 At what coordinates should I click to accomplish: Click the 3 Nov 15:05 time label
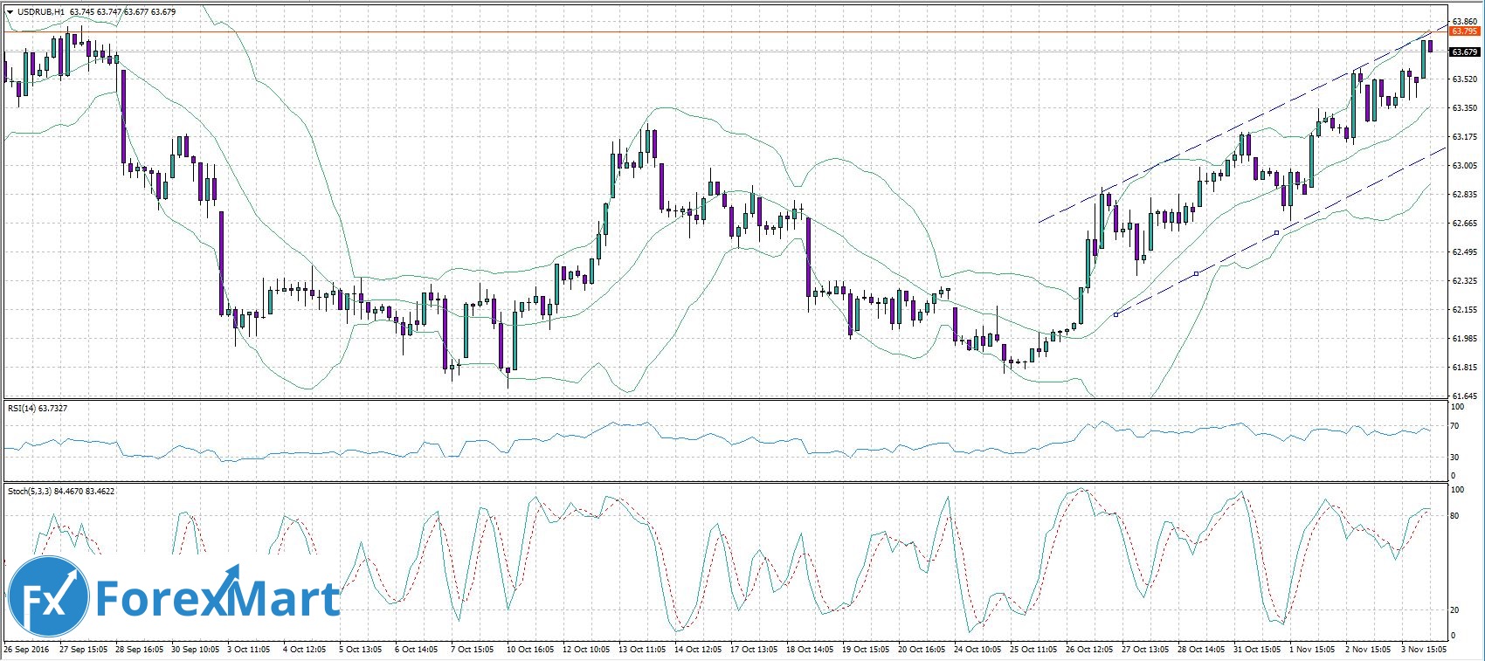(x=1424, y=650)
